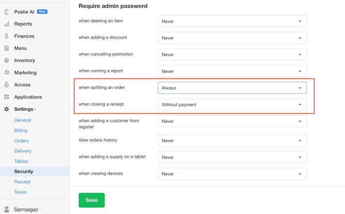This screenshot has height=214, width=345.
Task: Open 'adding a customer from register' dropdown
Action: click(232, 121)
